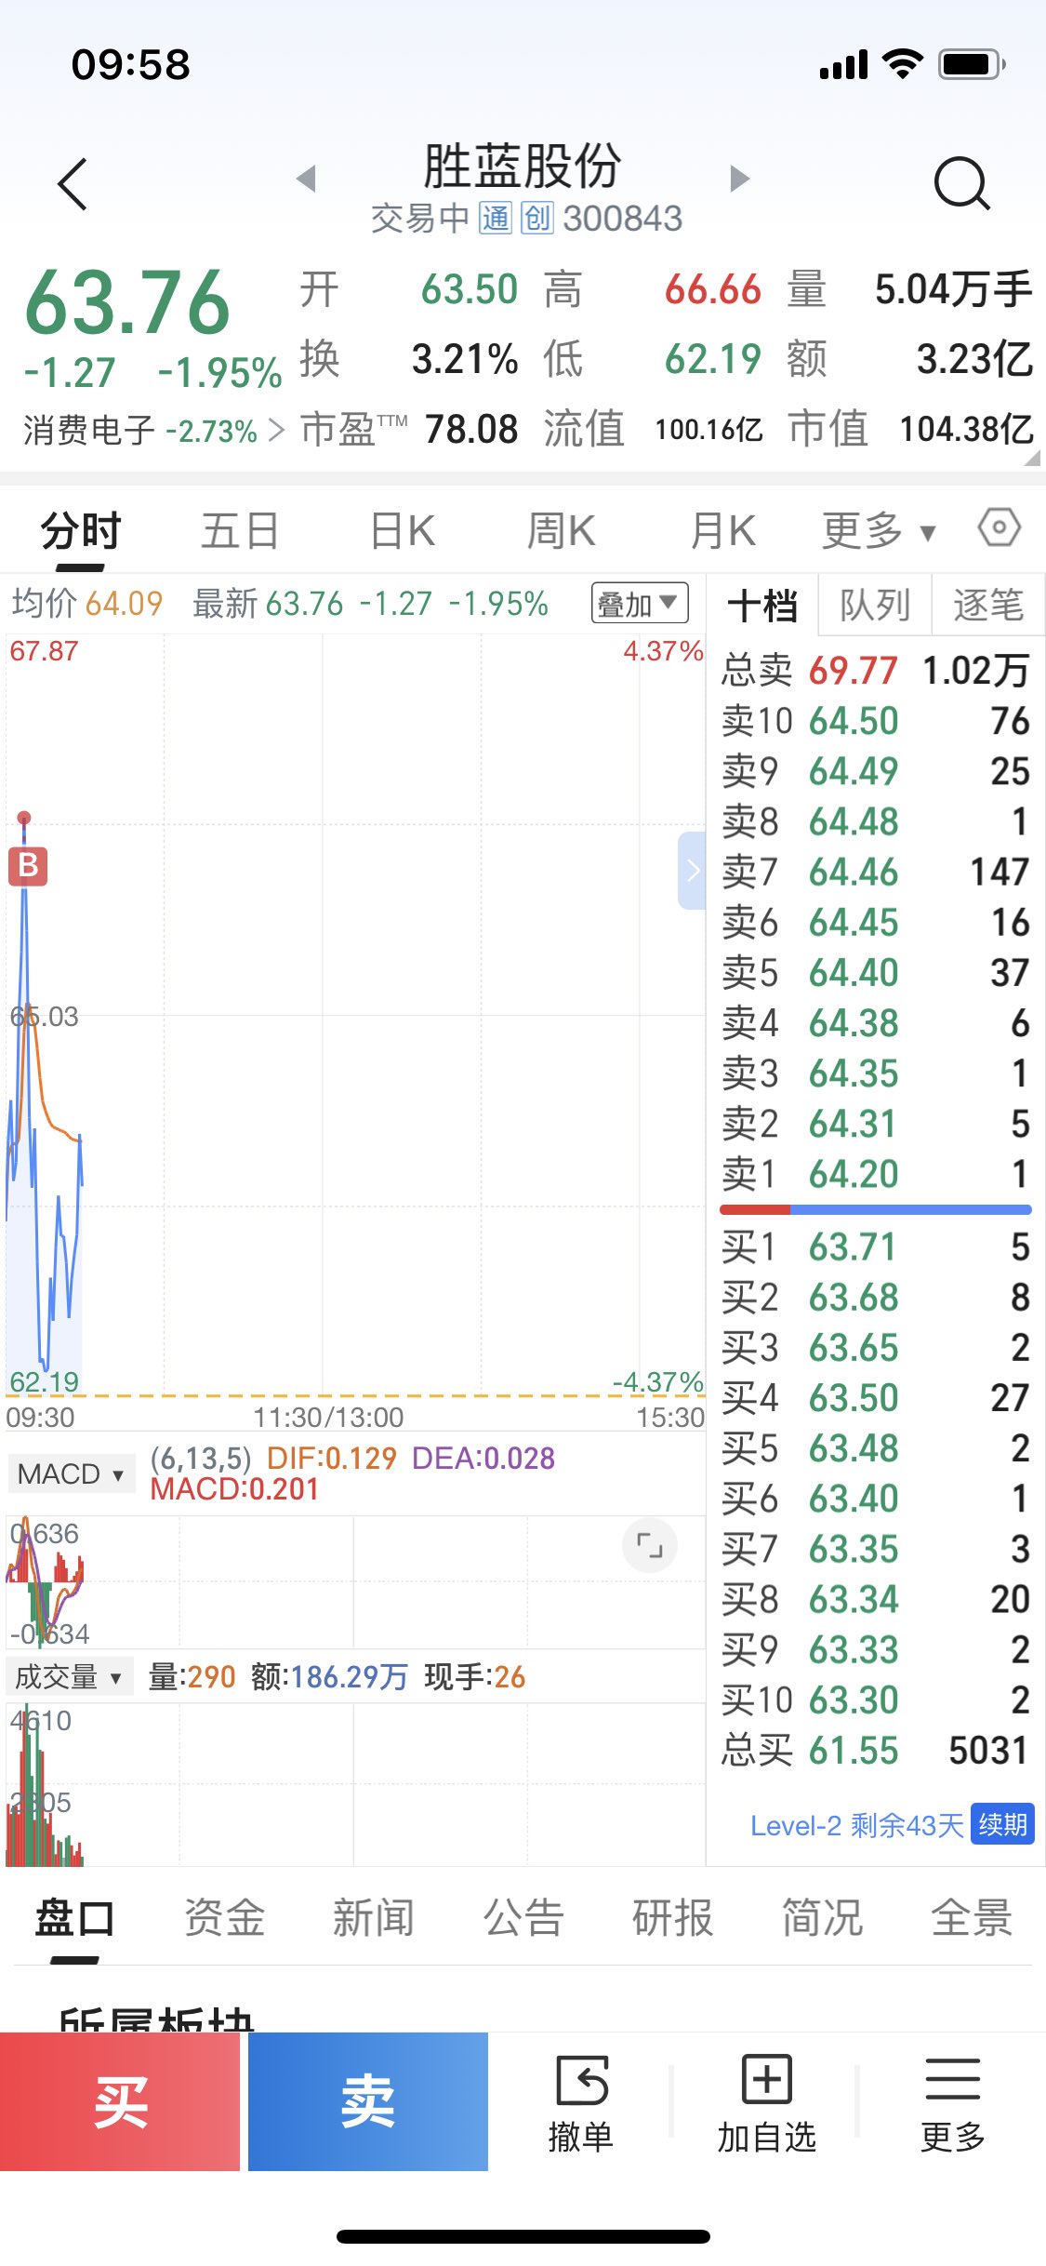This screenshot has height=2266, width=1046.
Task: Tap the buy/sell ratio bar
Action: 876,1209
